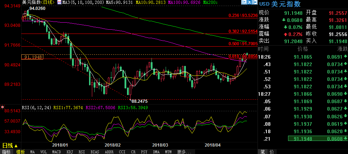
Task: Switch to the 指标 tab
Action: tap(6, 152)
